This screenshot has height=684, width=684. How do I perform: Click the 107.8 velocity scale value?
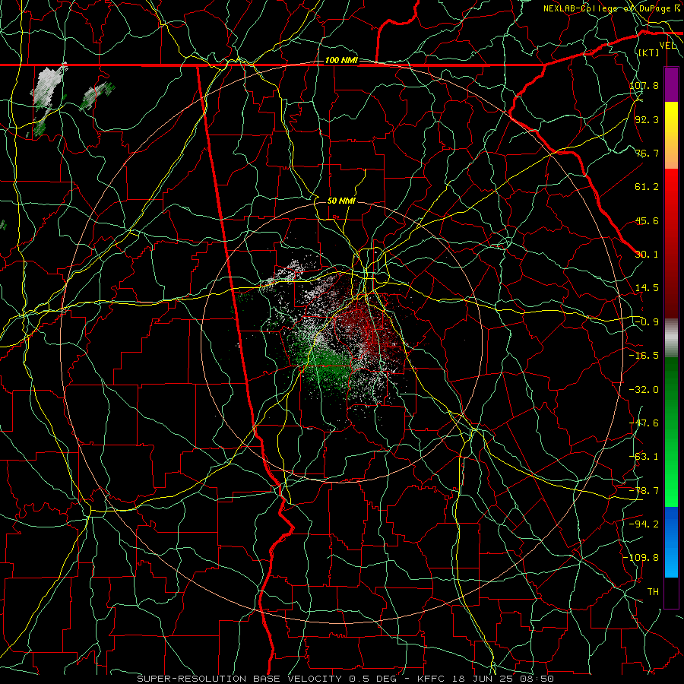644,85
